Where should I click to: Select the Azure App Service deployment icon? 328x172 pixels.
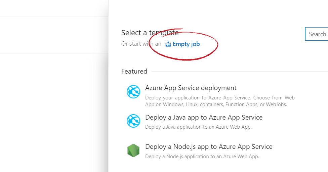click(133, 91)
